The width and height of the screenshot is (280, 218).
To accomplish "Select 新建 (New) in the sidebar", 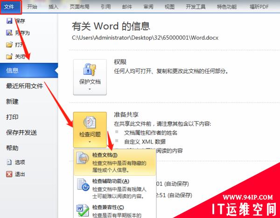I will 12,102.
